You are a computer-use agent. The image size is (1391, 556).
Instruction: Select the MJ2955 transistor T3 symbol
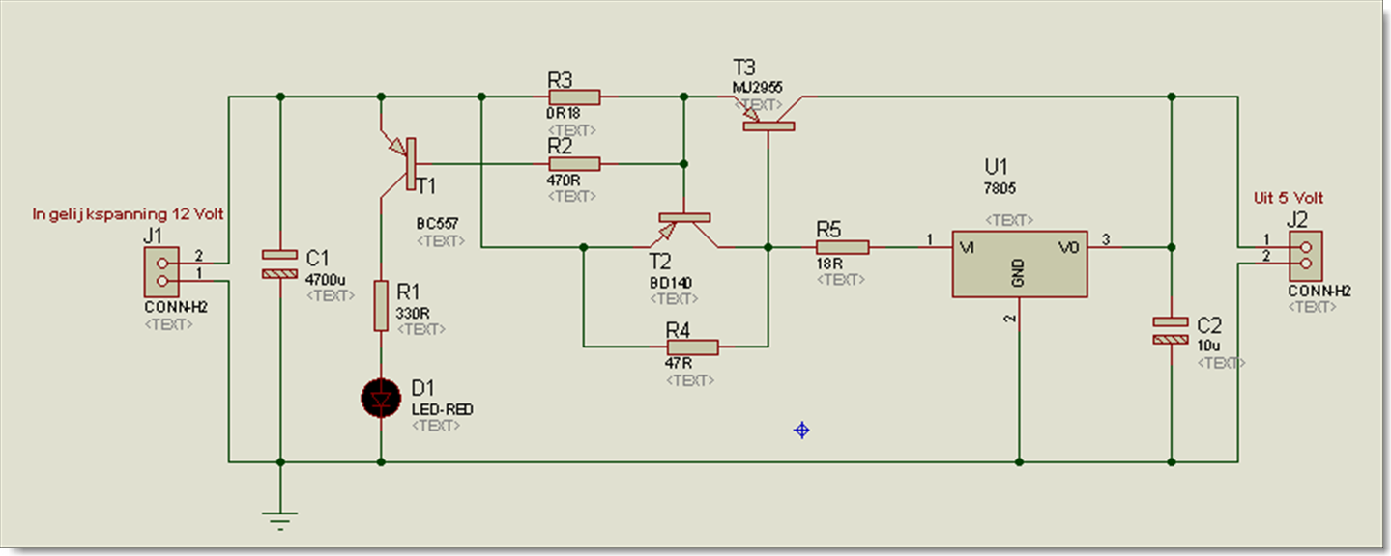(x=768, y=122)
